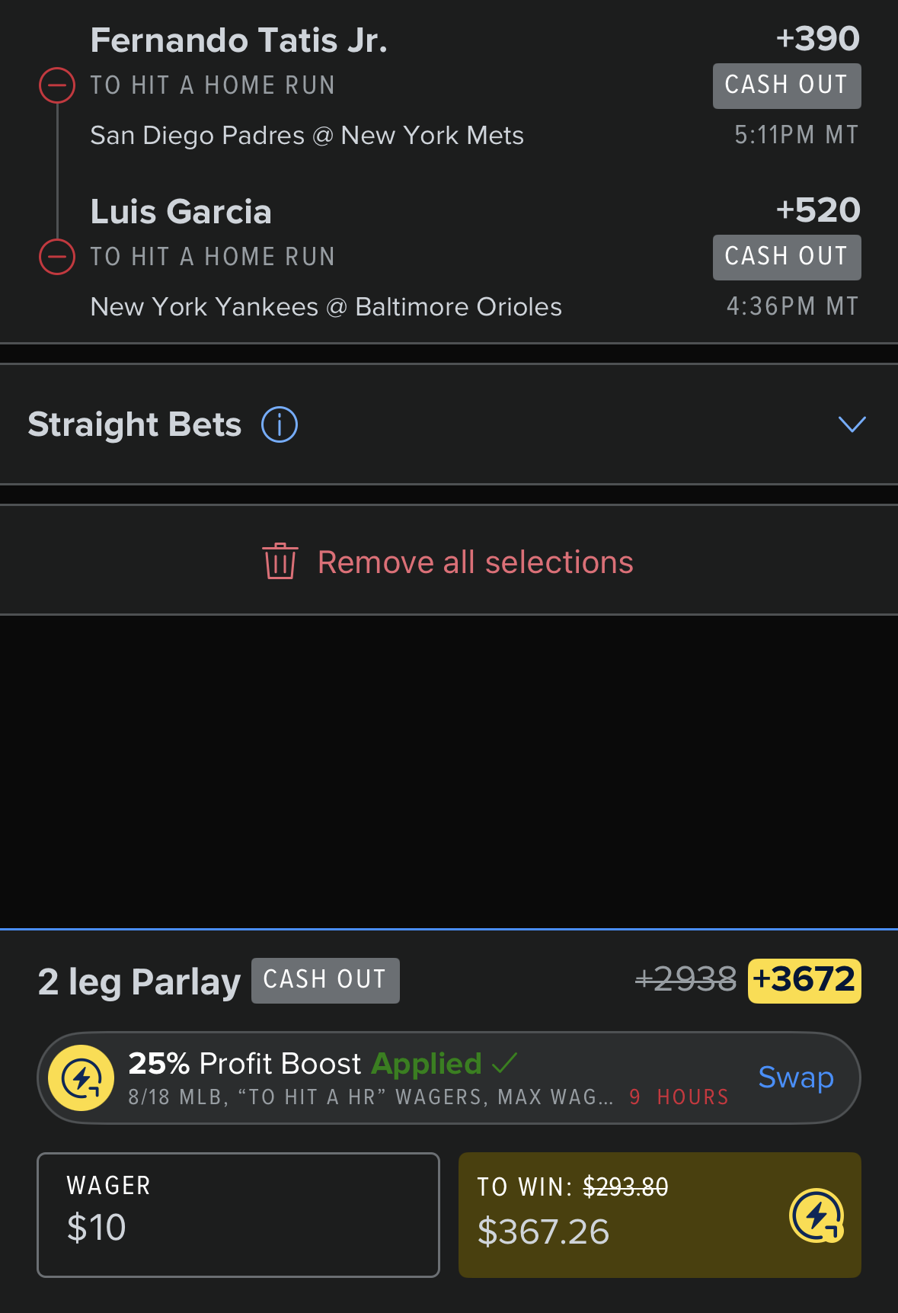Image resolution: width=898 pixels, height=1313 pixels.
Task: Open the Straight Bets section header
Action: [449, 424]
